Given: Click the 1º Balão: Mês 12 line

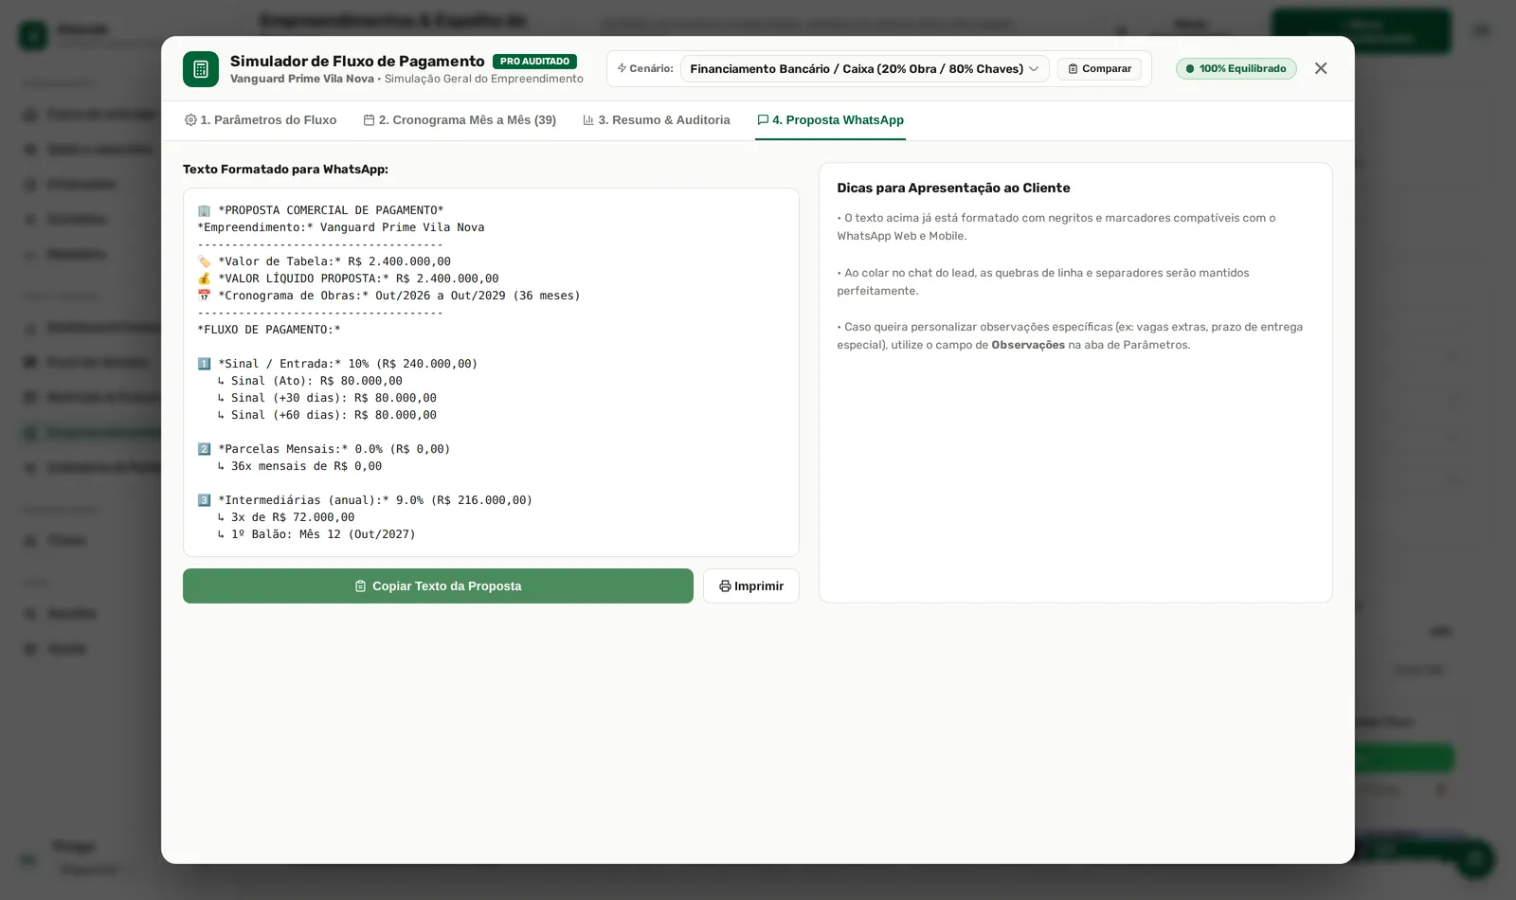Looking at the screenshot, I should point(316,534).
